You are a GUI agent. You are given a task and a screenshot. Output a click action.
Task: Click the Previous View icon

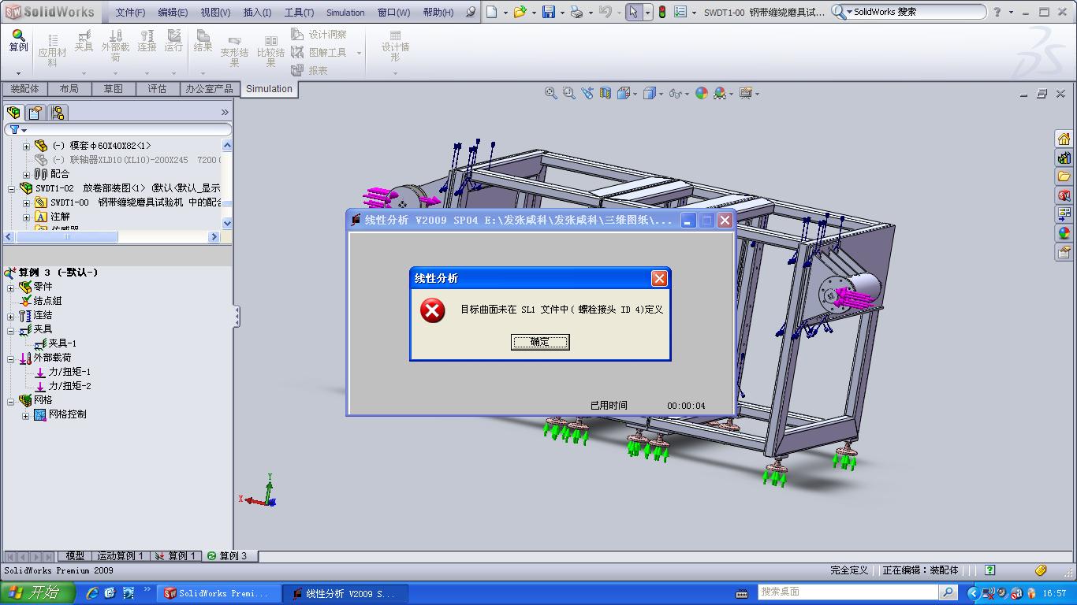click(587, 93)
